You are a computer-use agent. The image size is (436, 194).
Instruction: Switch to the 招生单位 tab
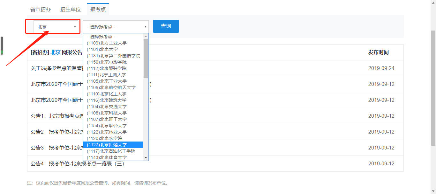click(x=71, y=9)
